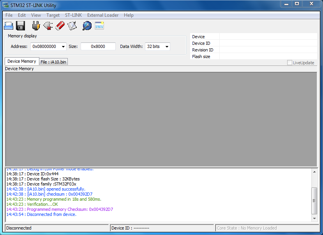This screenshot has width=323, height=235.
Task: Close the ST-LINK Utility window
Action: (x=311, y=4)
